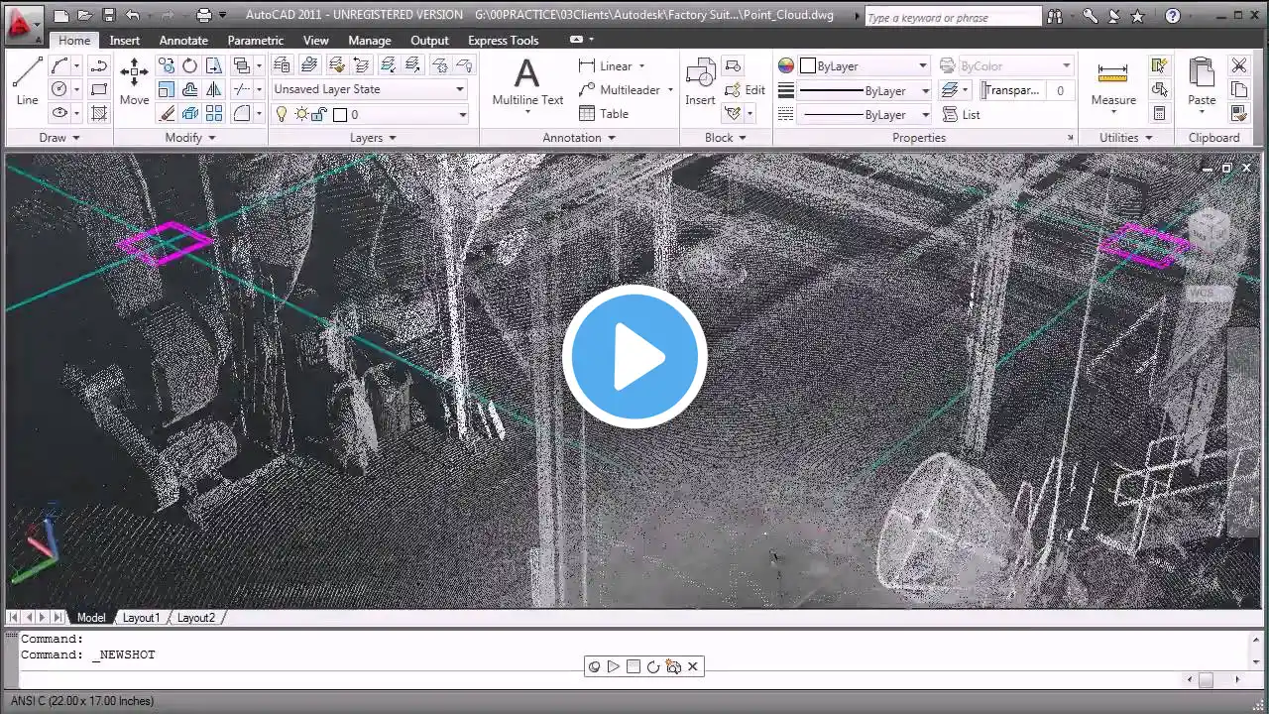Toggle the layer lock padlock icon
Image resolution: width=1269 pixels, height=714 pixels.
click(x=319, y=114)
